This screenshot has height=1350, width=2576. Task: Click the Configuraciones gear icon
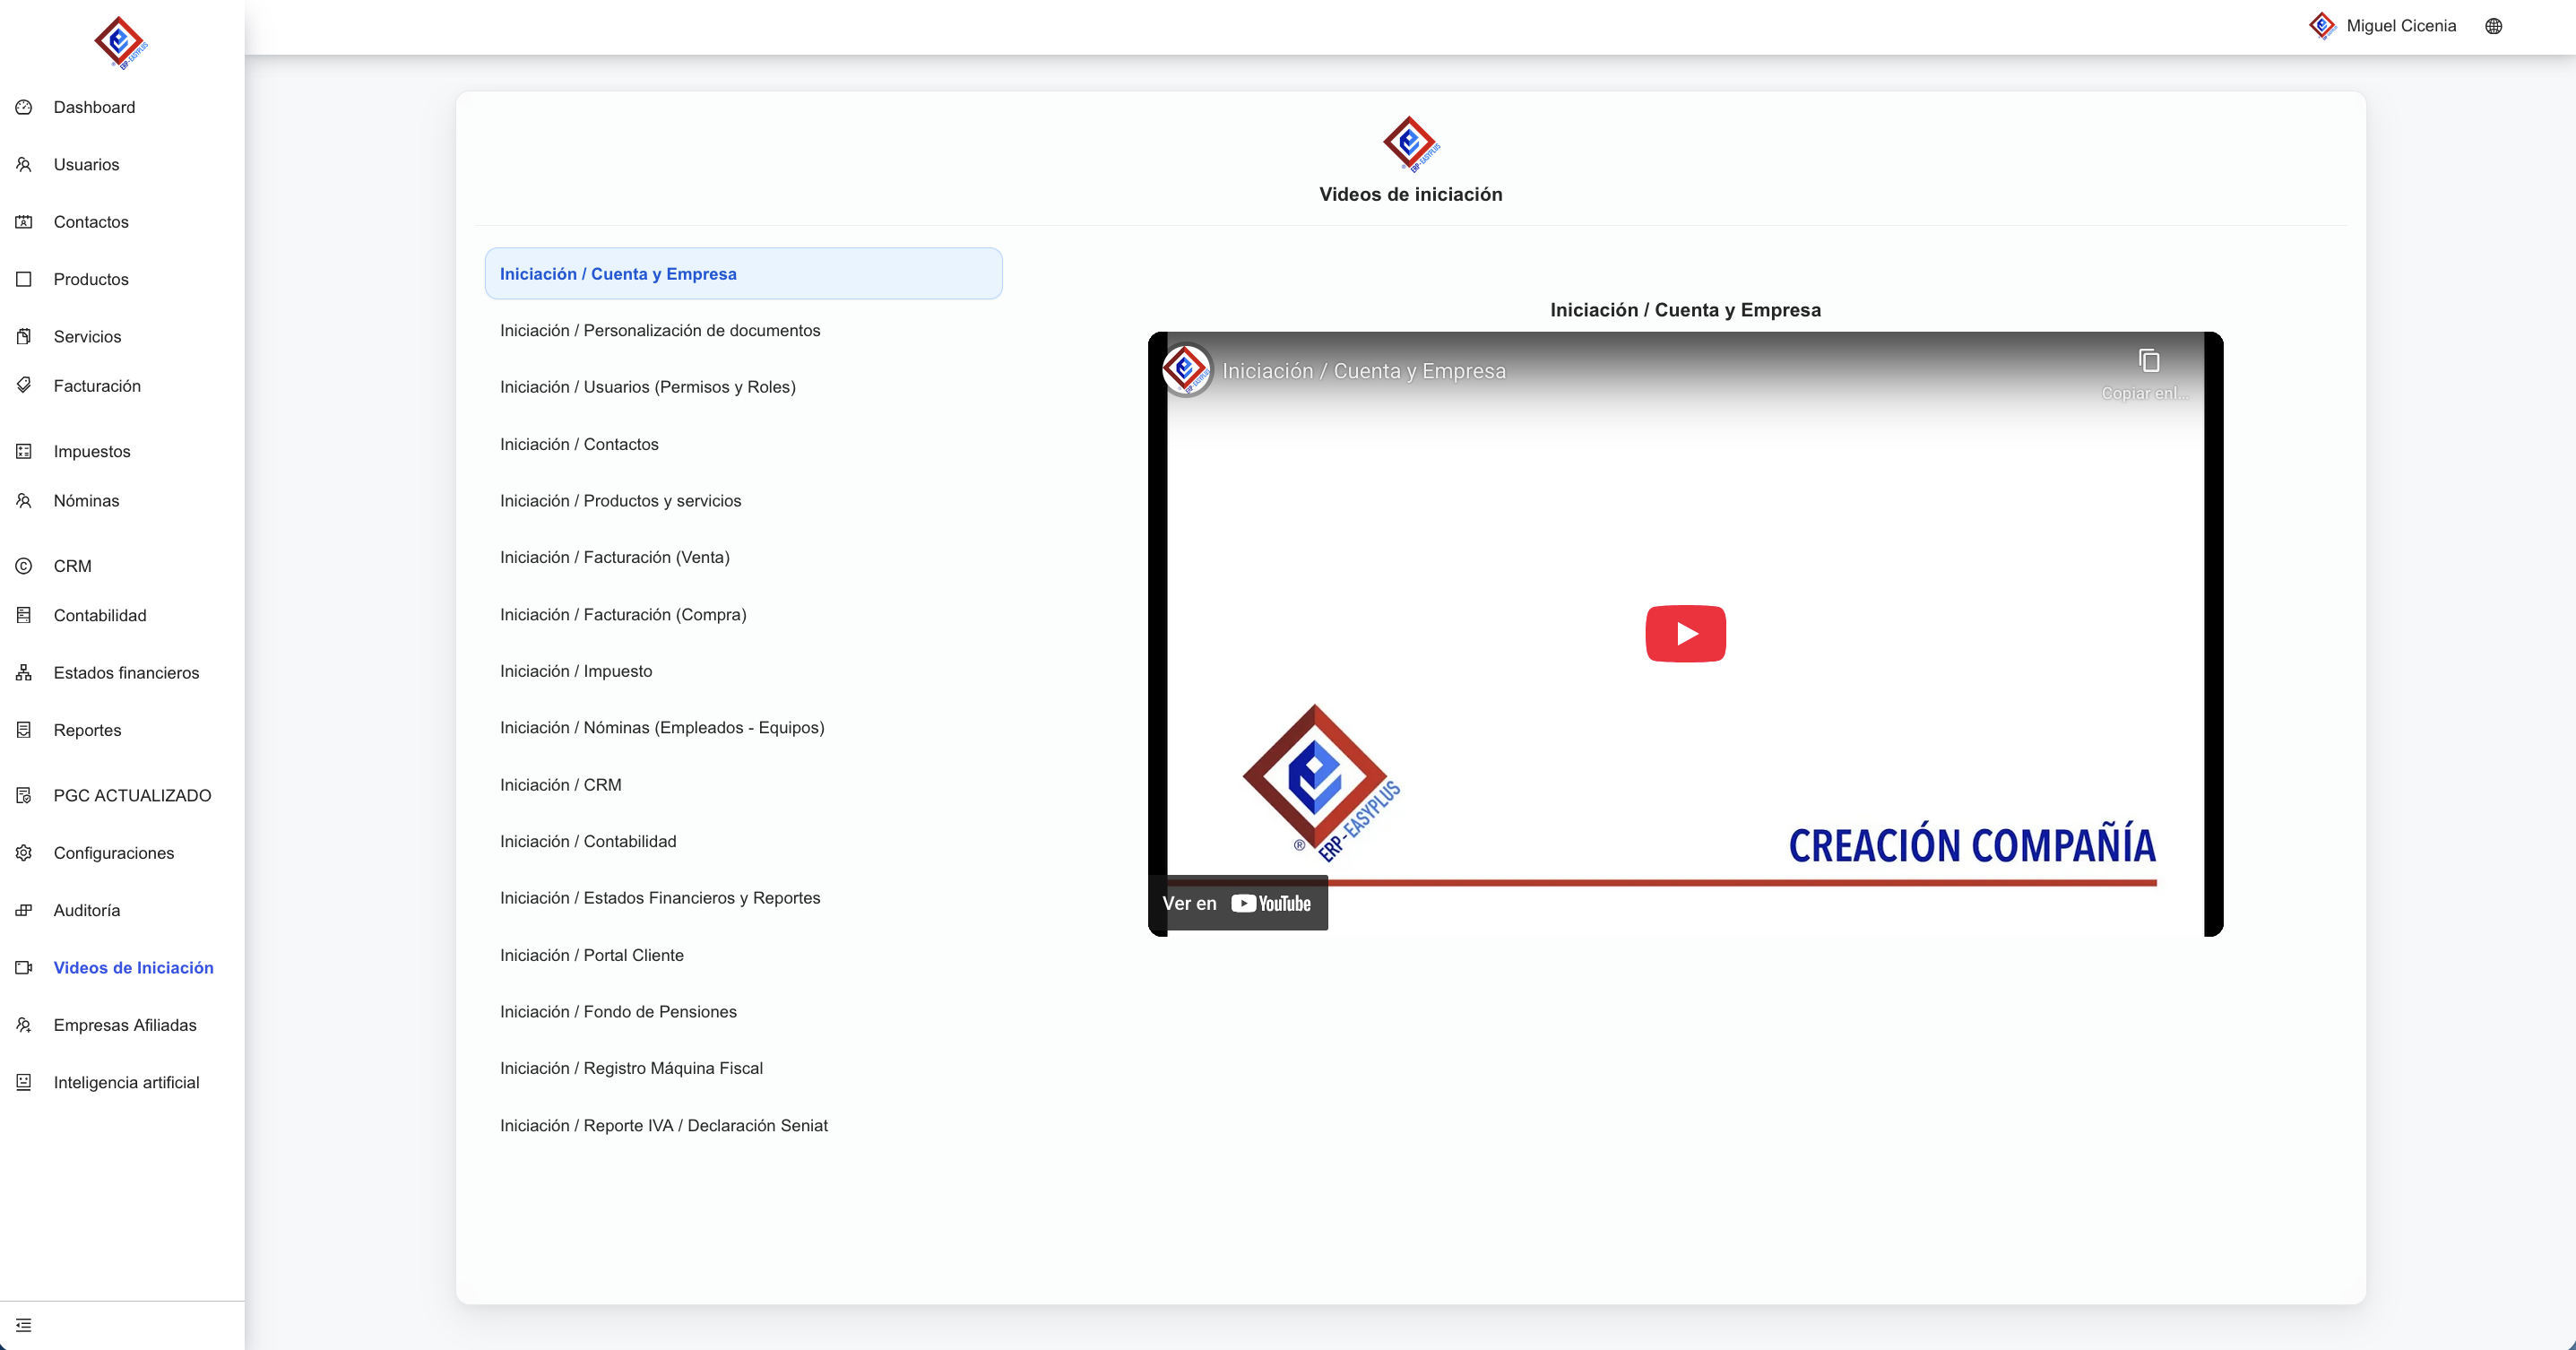[24, 853]
